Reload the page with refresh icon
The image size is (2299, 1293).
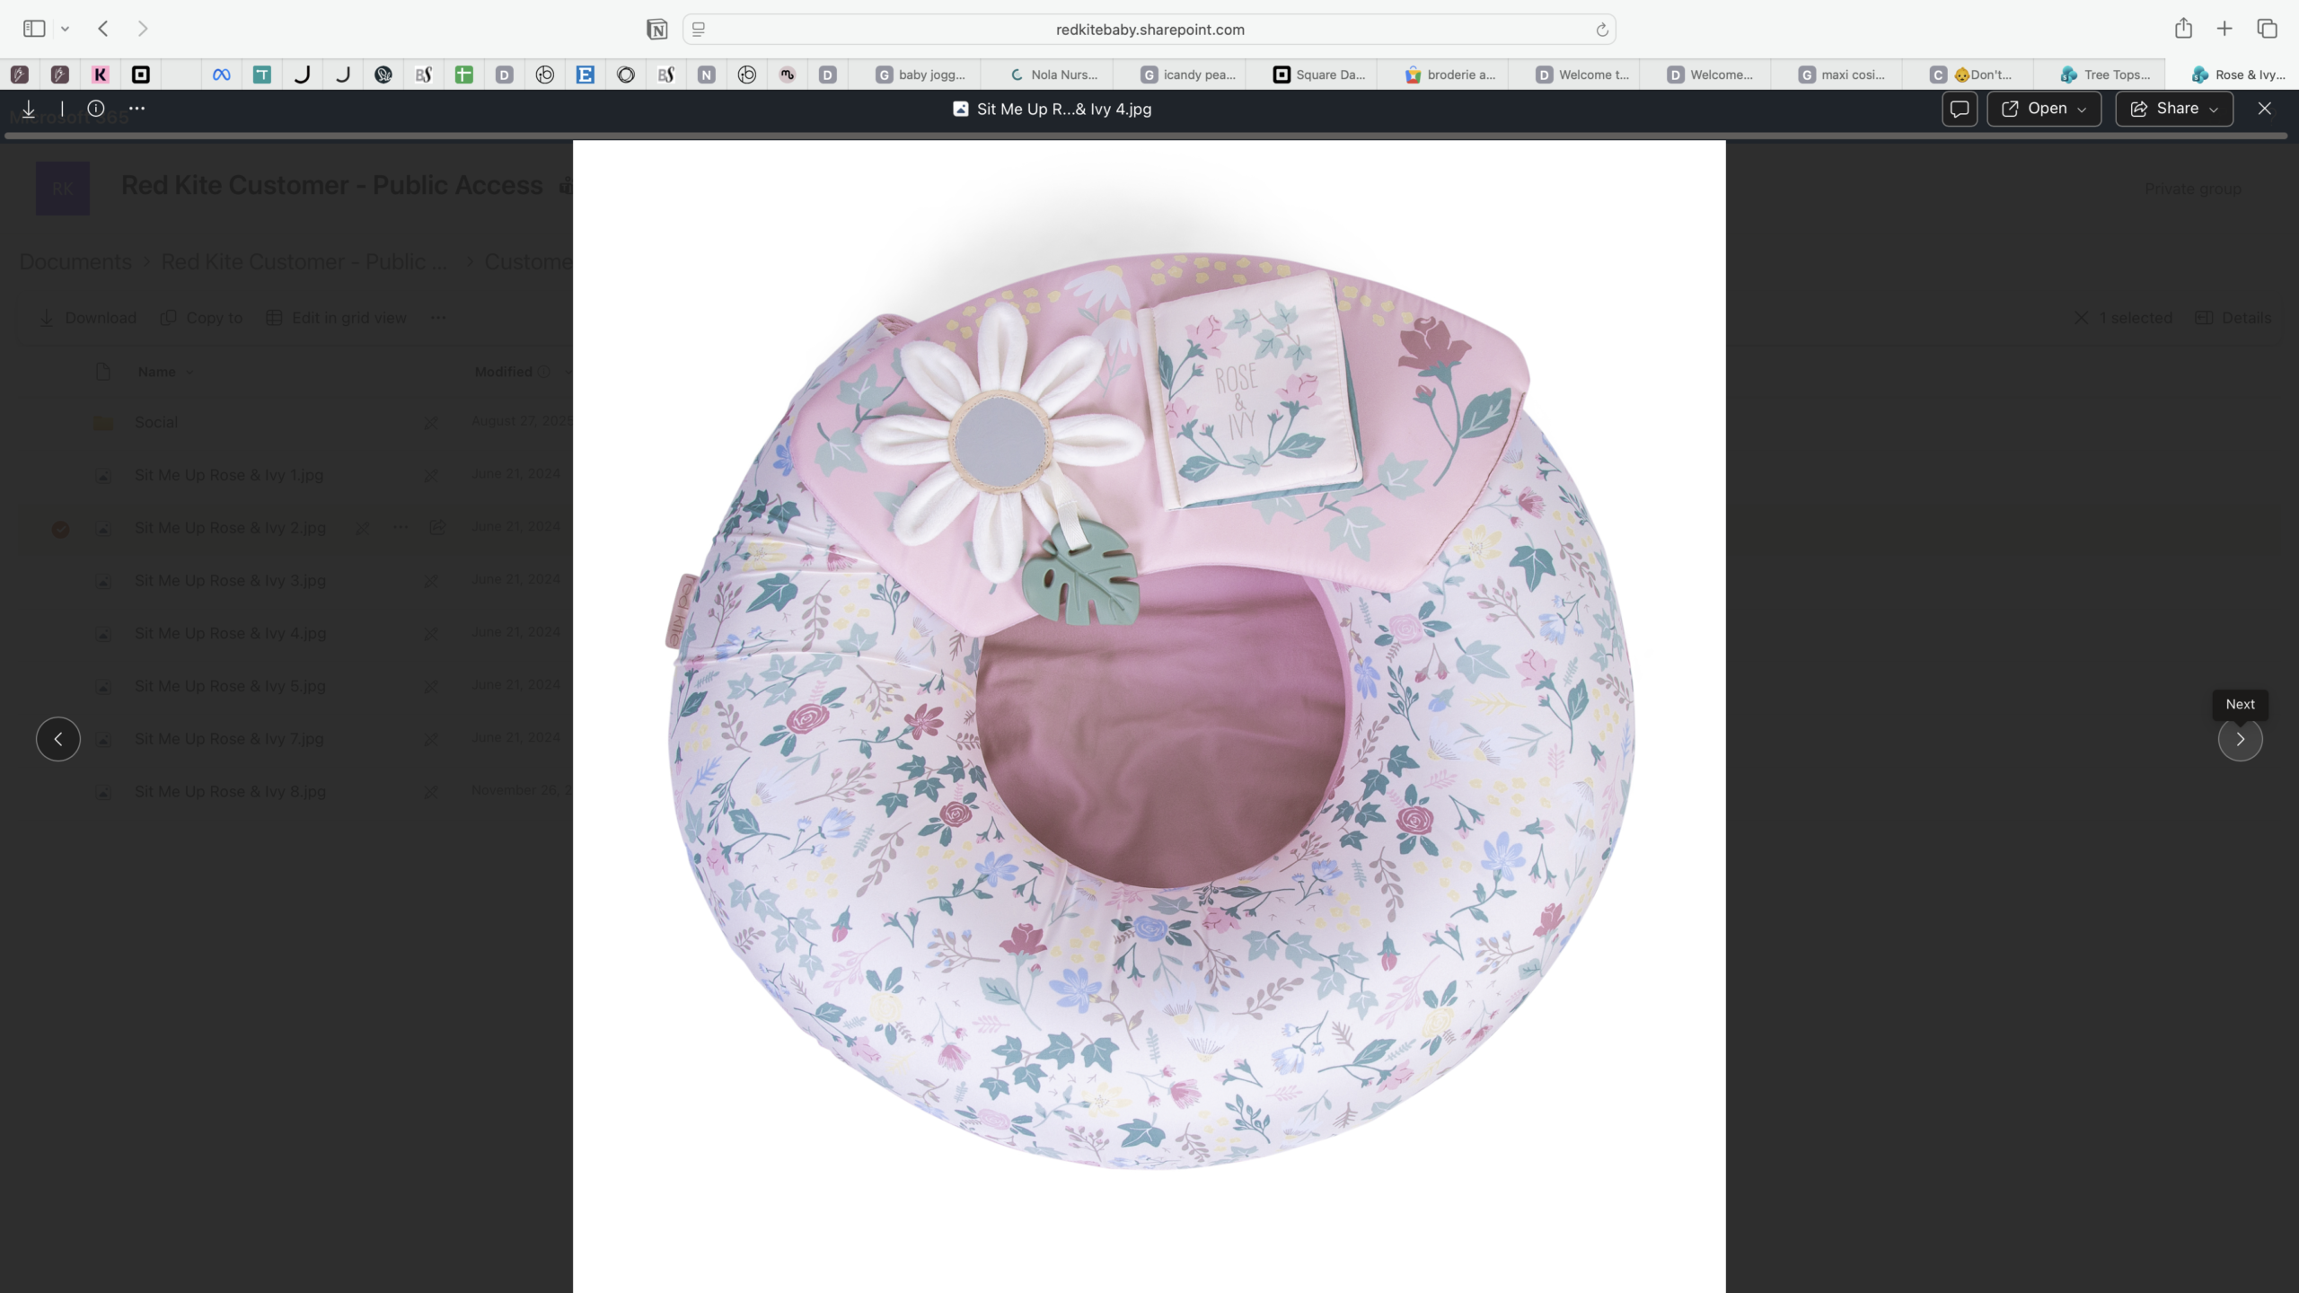click(x=1601, y=30)
